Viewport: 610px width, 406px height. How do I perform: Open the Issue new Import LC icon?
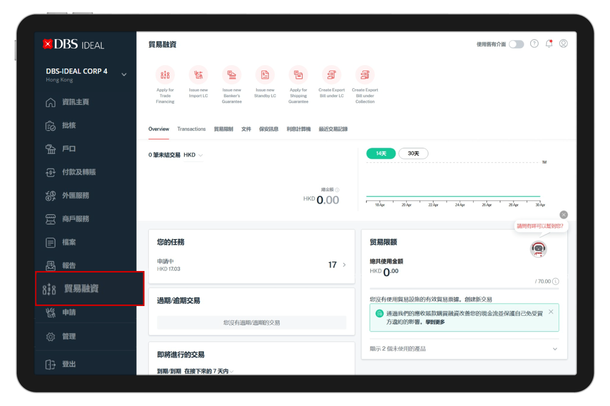click(x=198, y=75)
